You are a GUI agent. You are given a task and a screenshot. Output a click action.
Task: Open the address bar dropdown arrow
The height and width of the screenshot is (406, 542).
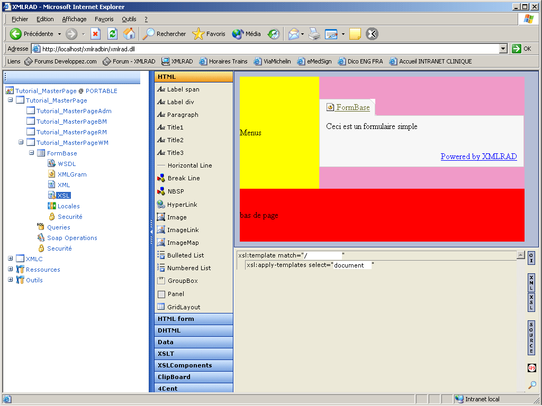(x=503, y=49)
